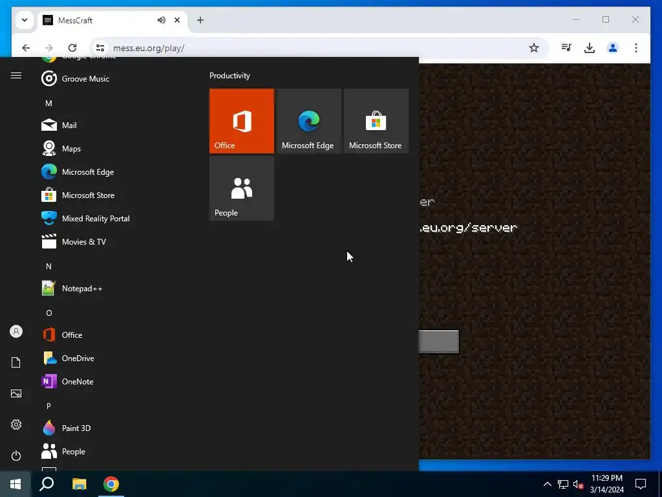Open File Explorer from the taskbar

coord(79,484)
